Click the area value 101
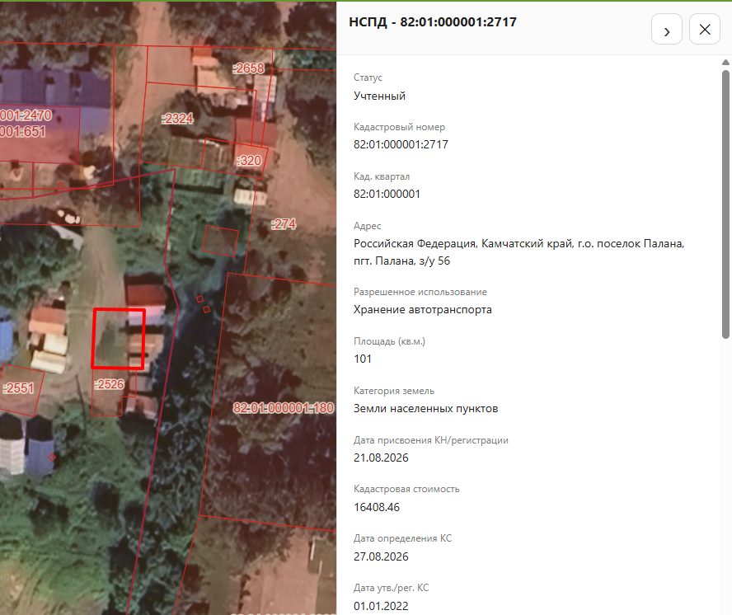The height and width of the screenshot is (615, 732). pyautogui.click(x=363, y=359)
